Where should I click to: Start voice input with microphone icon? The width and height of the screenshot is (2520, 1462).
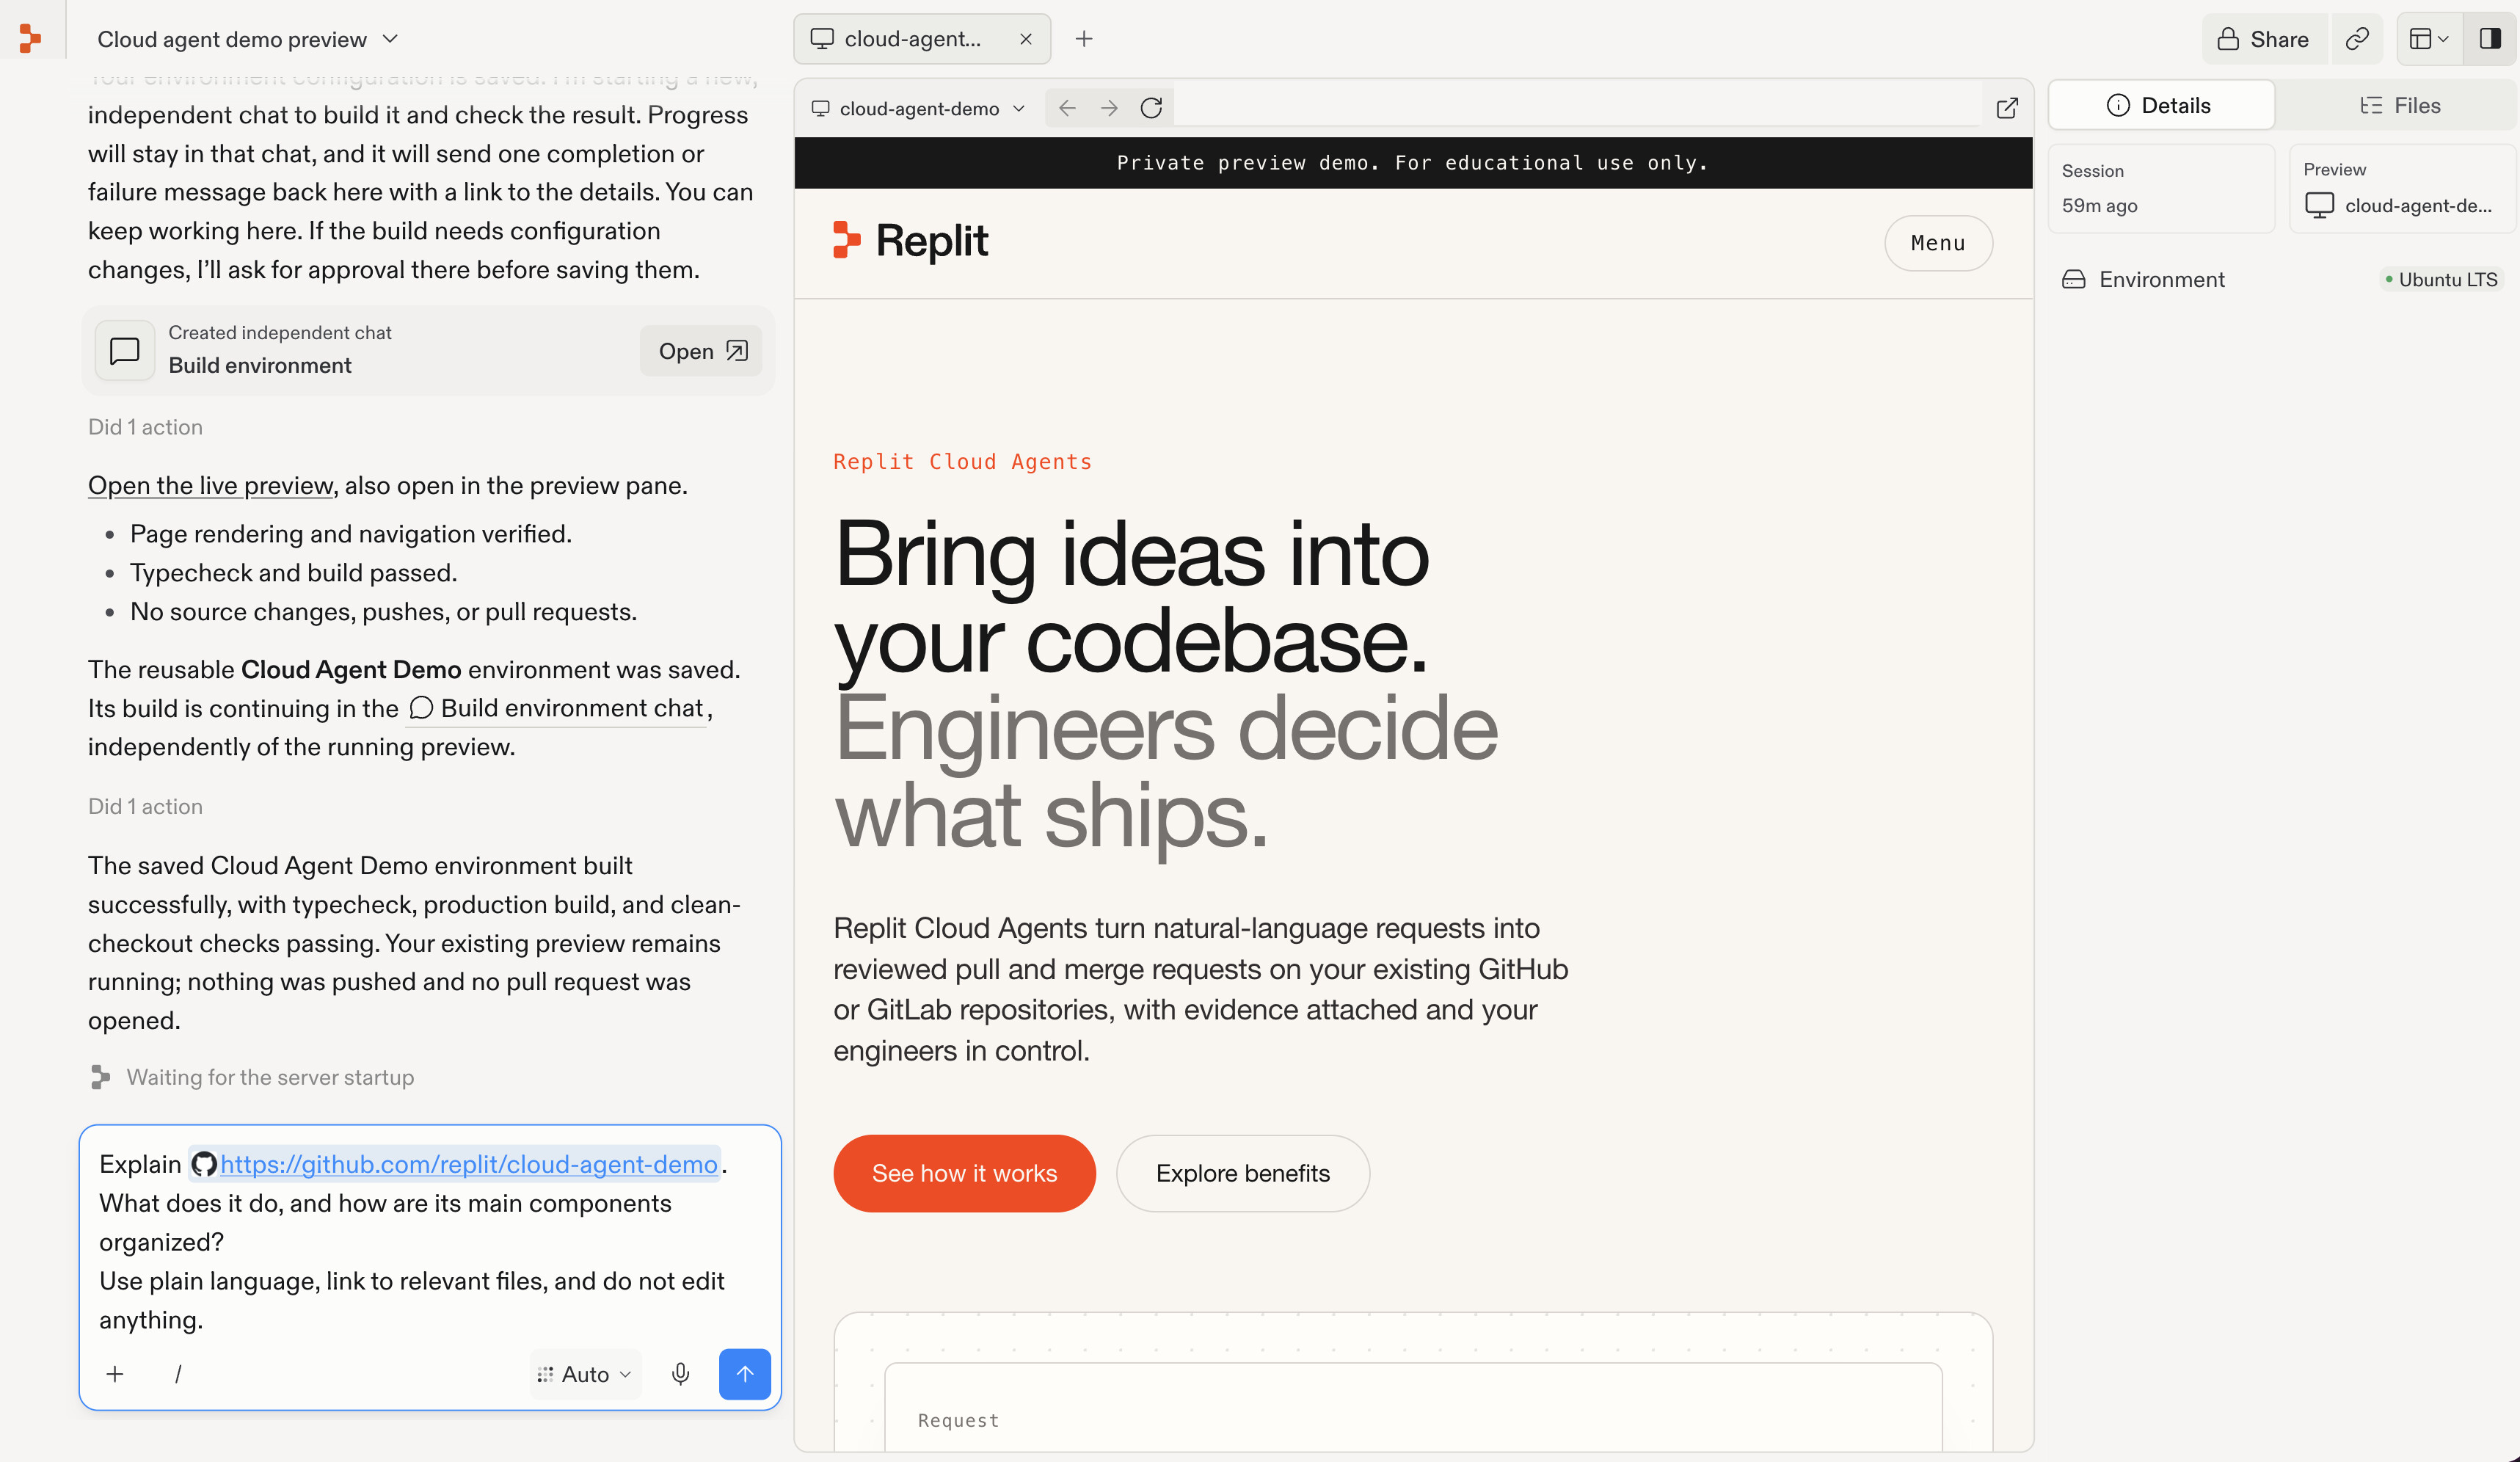pyautogui.click(x=680, y=1374)
